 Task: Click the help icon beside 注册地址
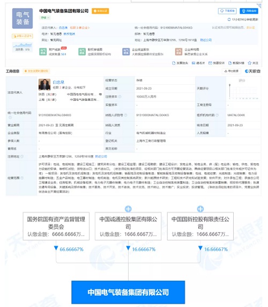pyautogui.click(x=22, y=156)
